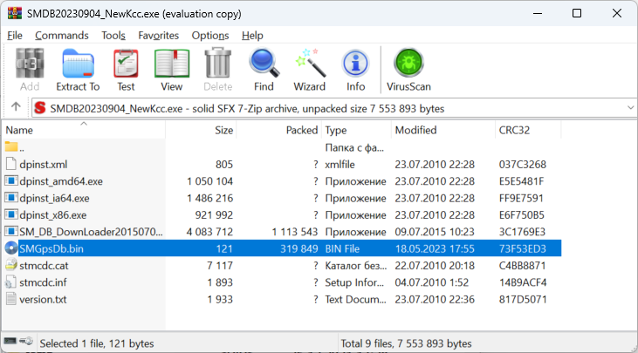Run the Test archive tool
This screenshot has width=638, height=353.
(x=126, y=69)
